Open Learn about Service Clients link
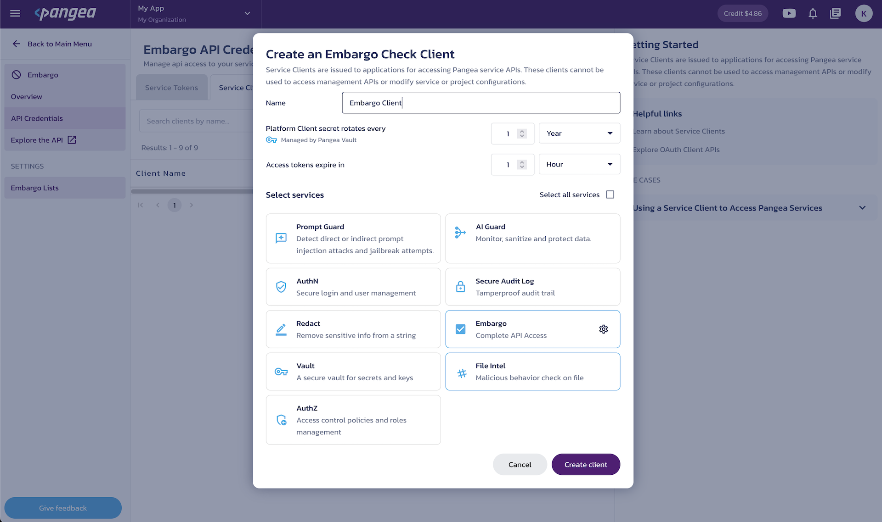 [679, 131]
